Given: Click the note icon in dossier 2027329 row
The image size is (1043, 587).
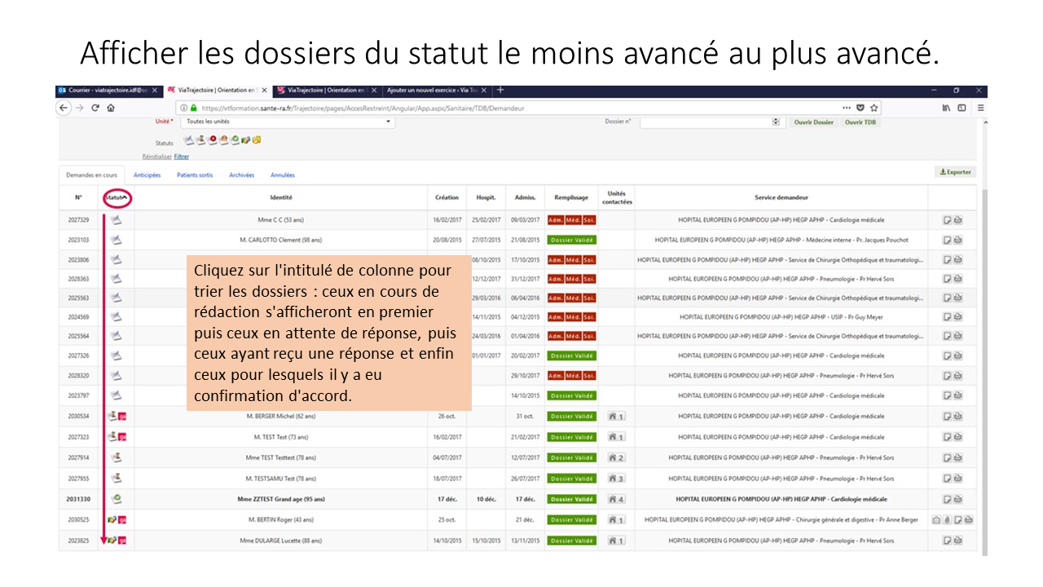Looking at the screenshot, I should (947, 220).
